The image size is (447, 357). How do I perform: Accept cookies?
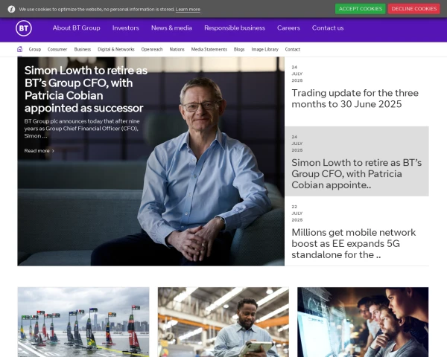(x=360, y=9)
